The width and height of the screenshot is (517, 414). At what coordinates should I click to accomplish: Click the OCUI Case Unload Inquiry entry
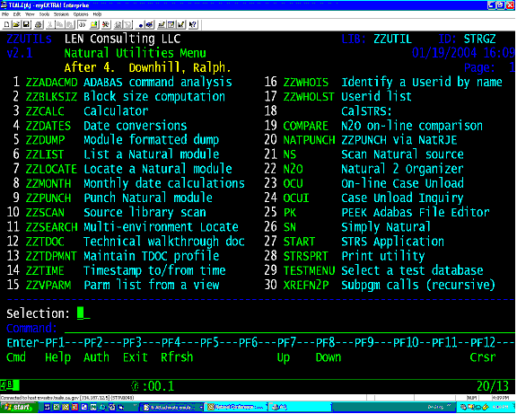click(x=364, y=198)
